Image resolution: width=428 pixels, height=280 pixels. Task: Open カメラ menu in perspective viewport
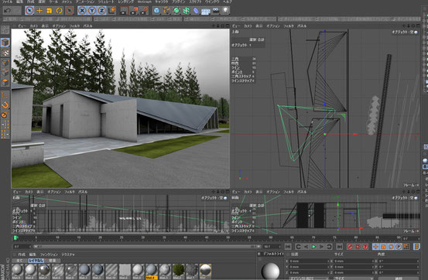(x=33, y=26)
